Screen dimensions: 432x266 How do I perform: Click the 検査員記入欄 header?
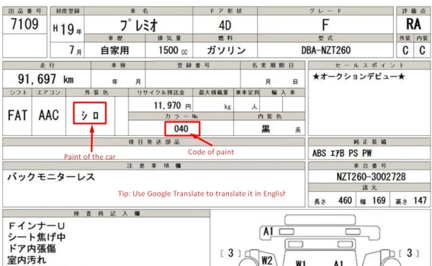(x=107, y=214)
